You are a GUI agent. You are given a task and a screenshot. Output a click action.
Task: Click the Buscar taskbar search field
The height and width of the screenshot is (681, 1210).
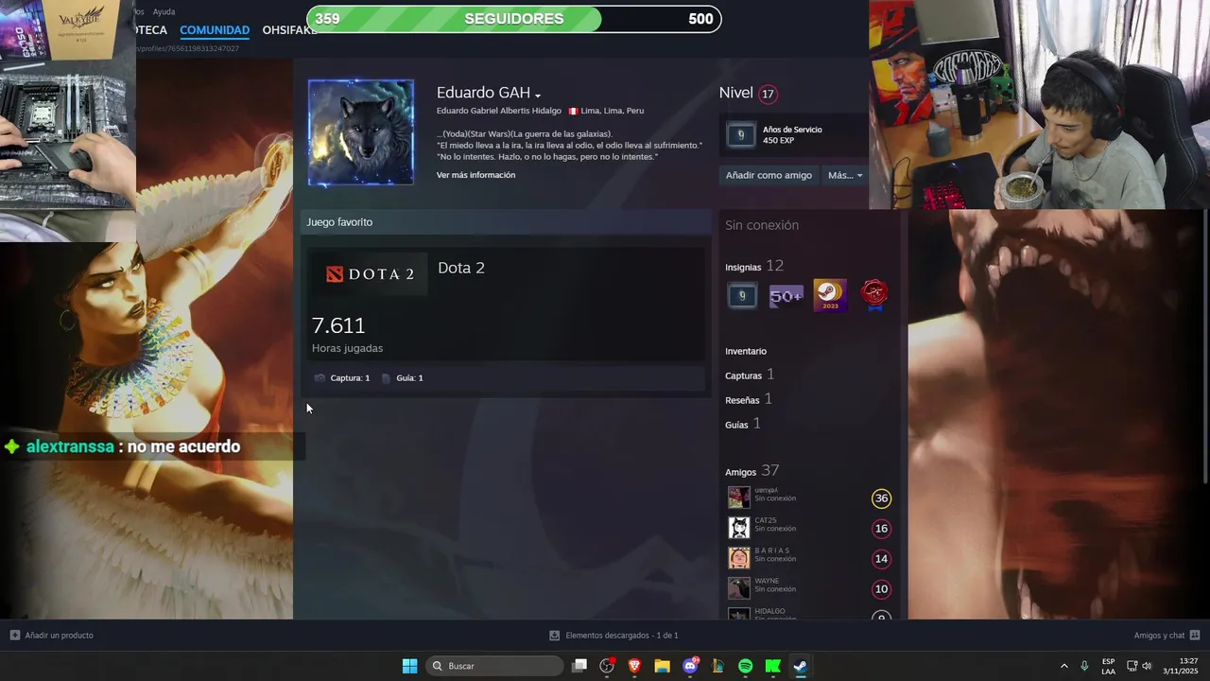(495, 666)
